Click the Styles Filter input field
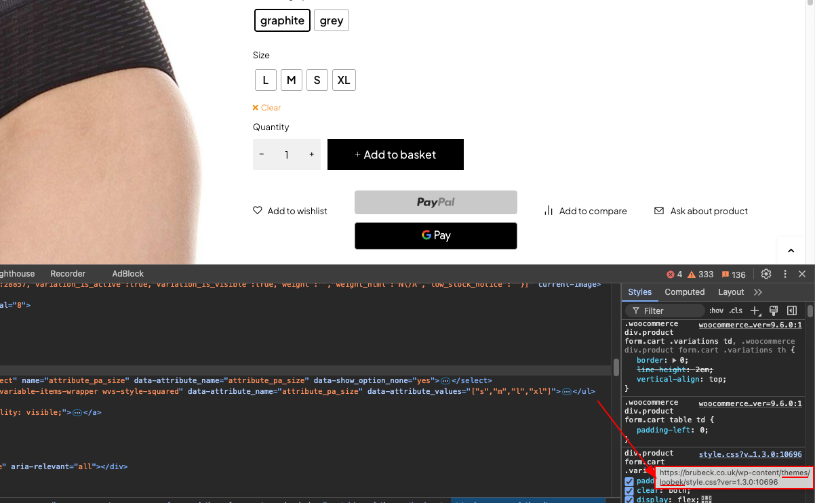This screenshot has height=503, width=815. [x=664, y=310]
